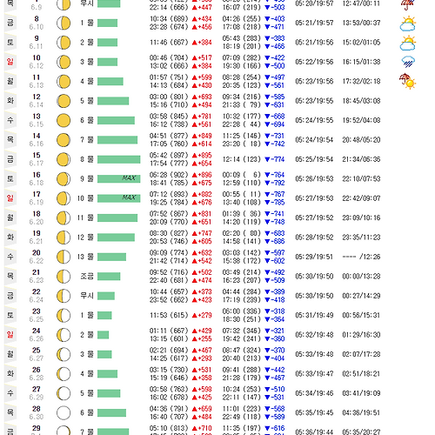This screenshot has height=435, width=435.
Task: Select the 13물 tide label on date 20
Action: click(85, 257)
